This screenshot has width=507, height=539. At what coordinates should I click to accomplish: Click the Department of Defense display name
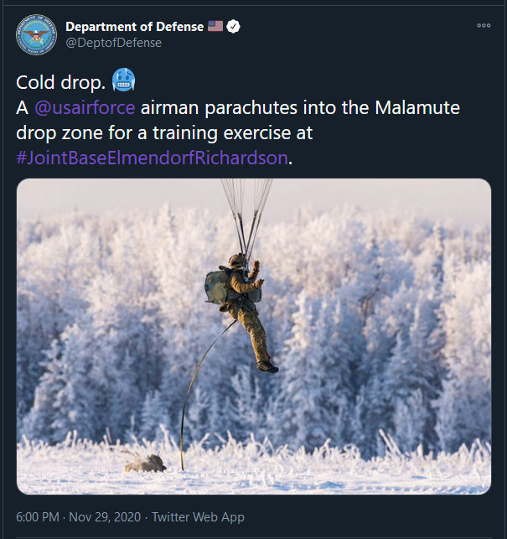click(x=134, y=27)
